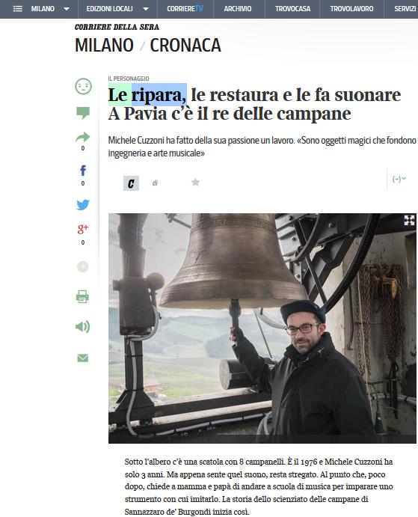
Task: Share article on Google Plus
Action: [x=83, y=228]
